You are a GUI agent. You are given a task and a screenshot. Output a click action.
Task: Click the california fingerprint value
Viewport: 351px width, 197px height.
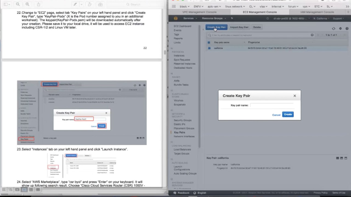click(x=277, y=48)
